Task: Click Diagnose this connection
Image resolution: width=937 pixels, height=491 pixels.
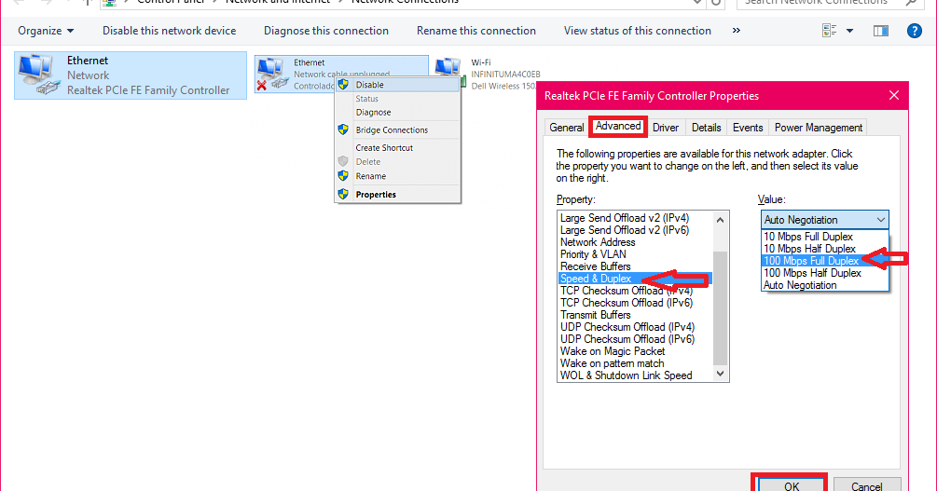Action: coord(326,31)
